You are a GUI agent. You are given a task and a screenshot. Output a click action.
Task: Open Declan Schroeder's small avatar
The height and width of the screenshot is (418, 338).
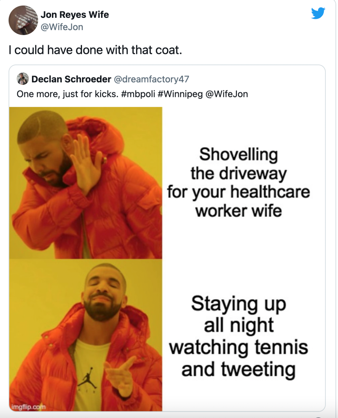click(23, 79)
